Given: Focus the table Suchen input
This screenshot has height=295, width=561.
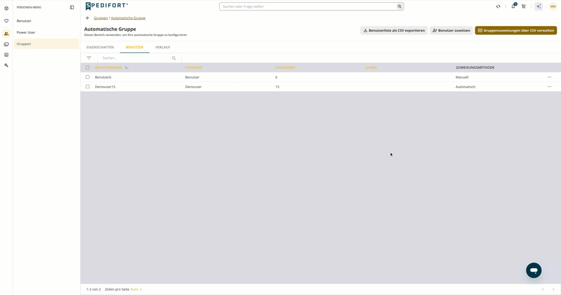Looking at the screenshot, I should coord(136,58).
